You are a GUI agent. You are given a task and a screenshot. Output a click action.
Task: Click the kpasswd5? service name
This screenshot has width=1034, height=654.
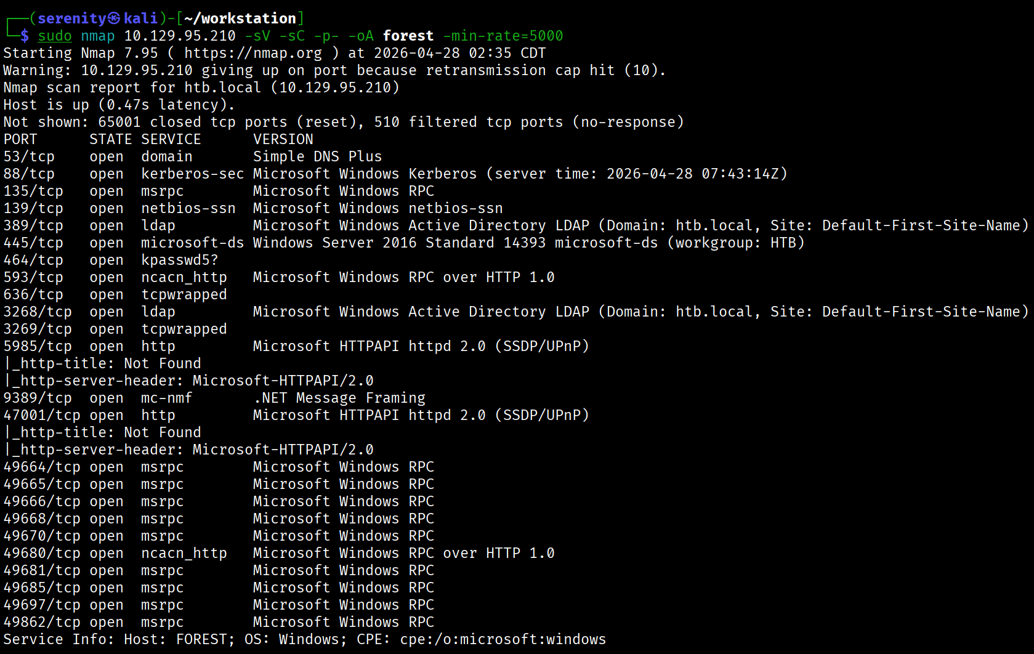[179, 260]
